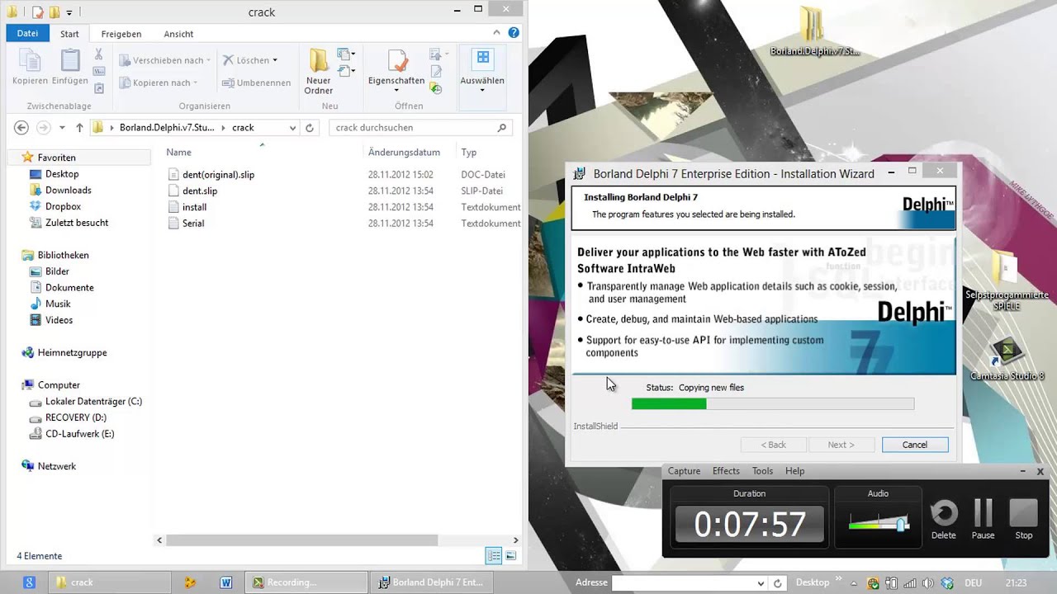Open taskbar Adresse dropdown arrow
The image size is (1057, 594).
(x=761, y=583)
